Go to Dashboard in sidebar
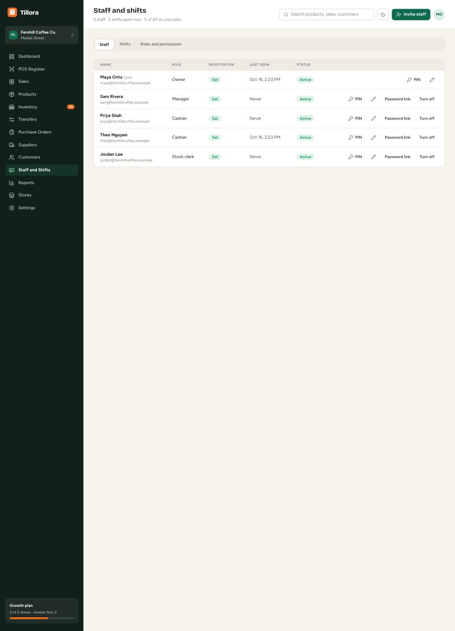The image size is (455, 631). (x=42, y=56)
